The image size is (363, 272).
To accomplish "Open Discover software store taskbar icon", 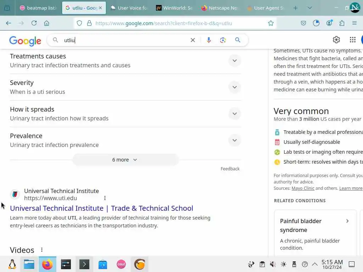I will tap(102, 264).
